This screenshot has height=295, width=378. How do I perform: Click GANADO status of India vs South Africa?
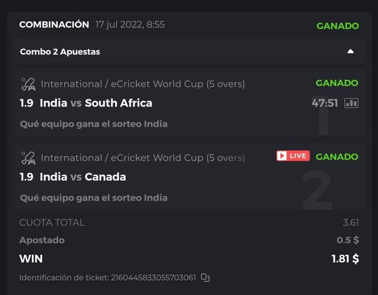[337, 83]
